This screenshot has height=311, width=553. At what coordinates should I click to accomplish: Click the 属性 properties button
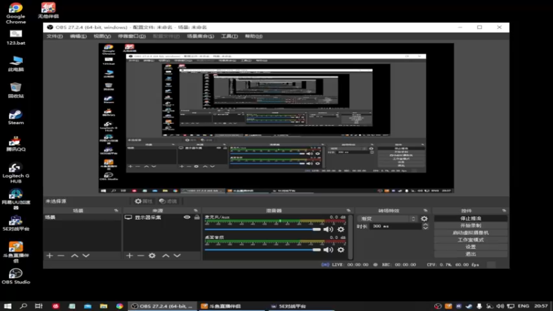144,201
